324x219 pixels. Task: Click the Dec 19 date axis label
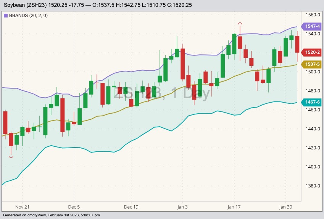pos(131,207)
